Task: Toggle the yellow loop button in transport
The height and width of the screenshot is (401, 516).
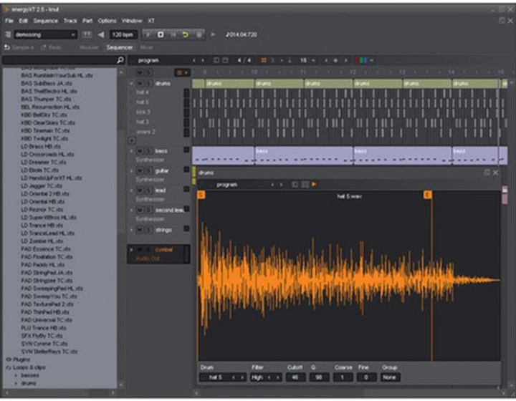Action: point(186,34)
